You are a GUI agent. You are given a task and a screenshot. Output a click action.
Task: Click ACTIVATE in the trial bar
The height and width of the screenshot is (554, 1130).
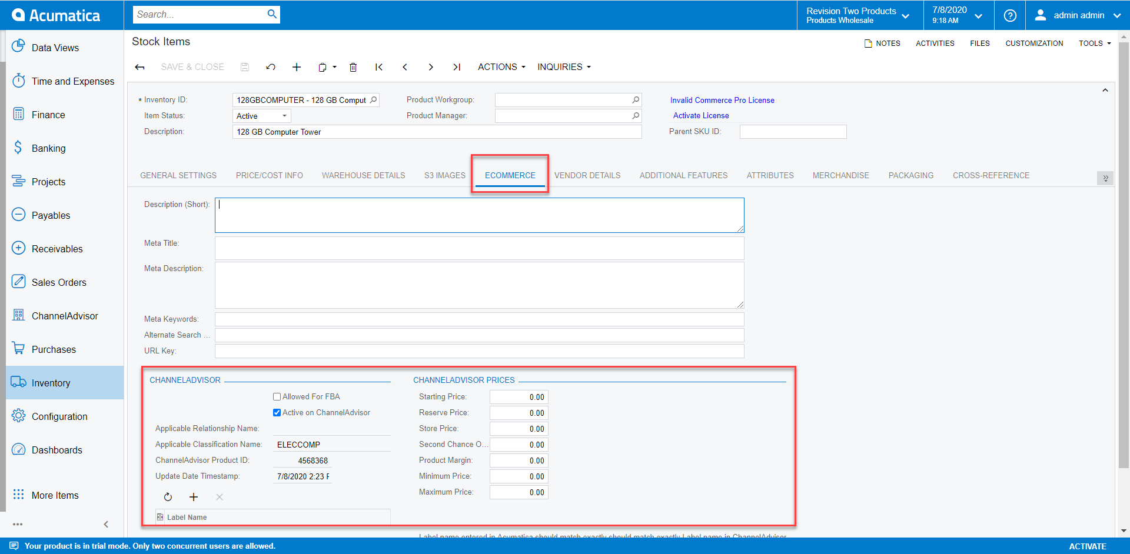[x=1088, y=546]
